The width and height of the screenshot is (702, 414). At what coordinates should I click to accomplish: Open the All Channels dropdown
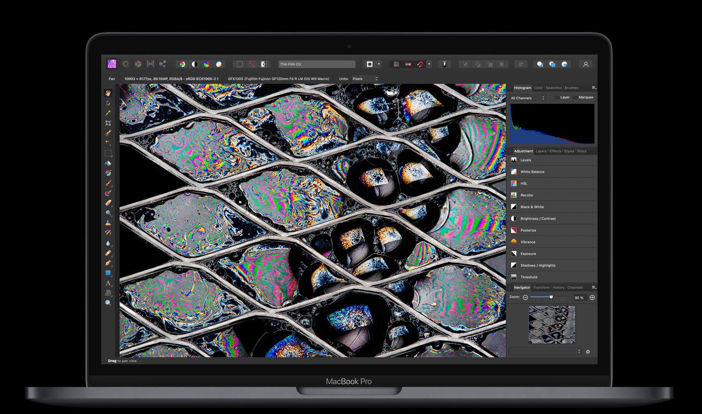pyautogui.click(x=528, y=98)
